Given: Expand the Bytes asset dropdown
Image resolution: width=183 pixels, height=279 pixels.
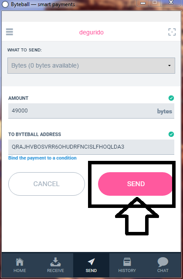Looking at the screenshot, I should click(91, 65).
